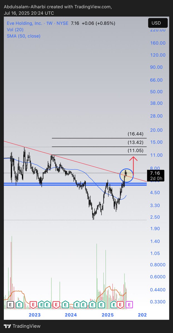173x333 pixels.
Task: Click the 20.00 price axis label
Action: click(156, 130)
